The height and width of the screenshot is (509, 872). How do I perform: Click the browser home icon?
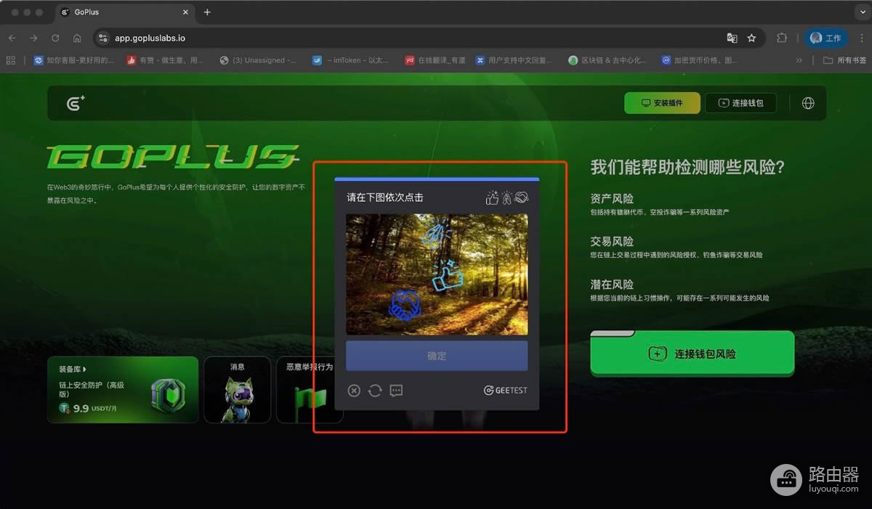pyautogui.click(x=77, y=38)
